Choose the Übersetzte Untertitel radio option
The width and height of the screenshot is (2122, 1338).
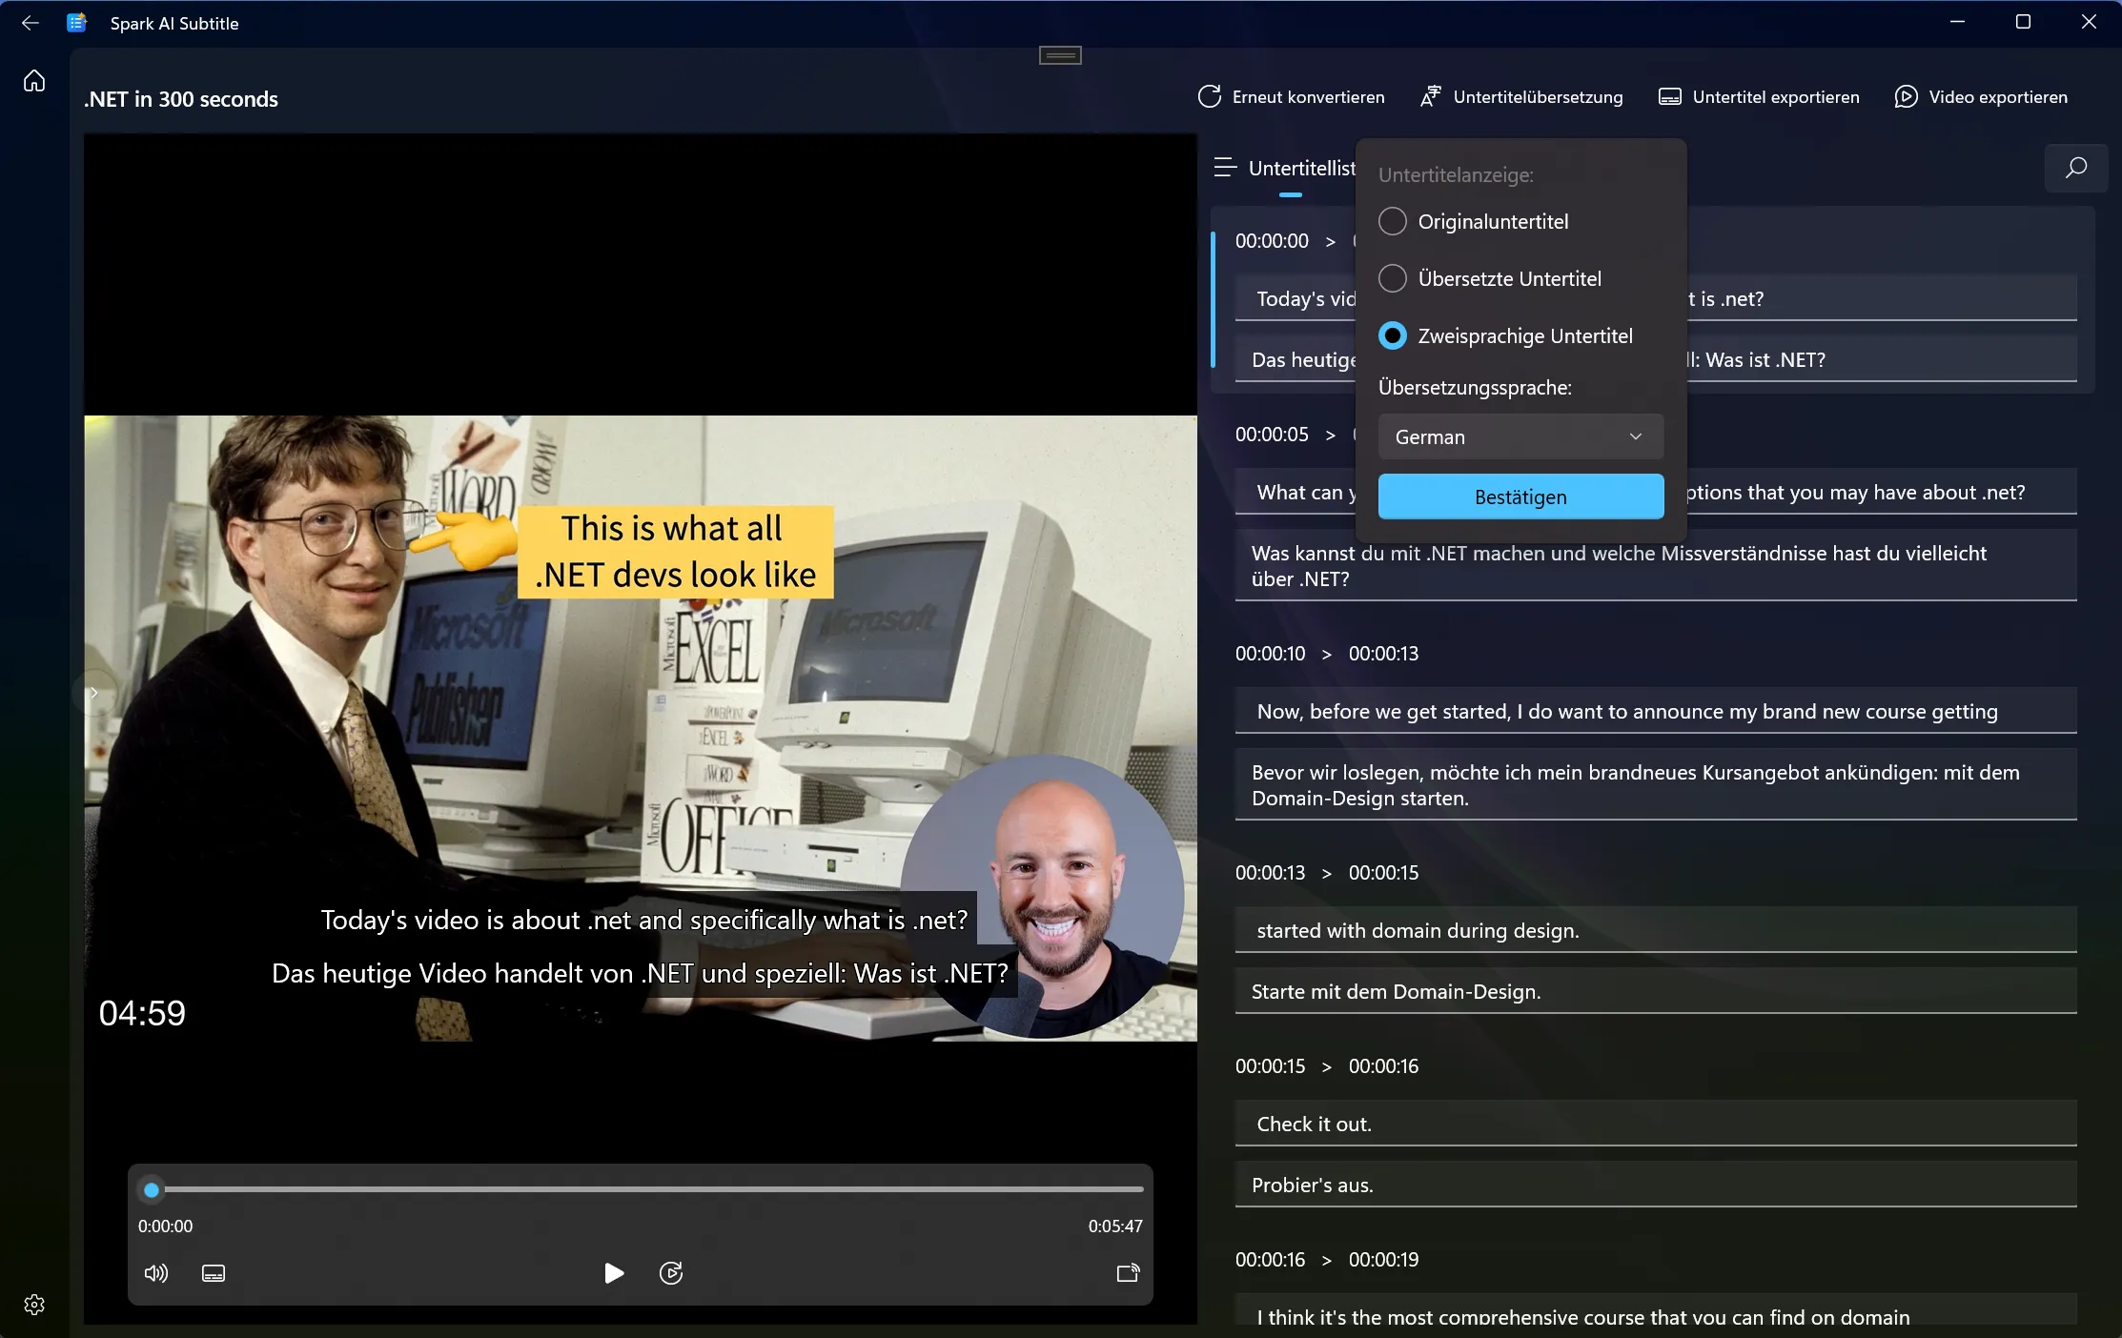tap(1393, 279)
